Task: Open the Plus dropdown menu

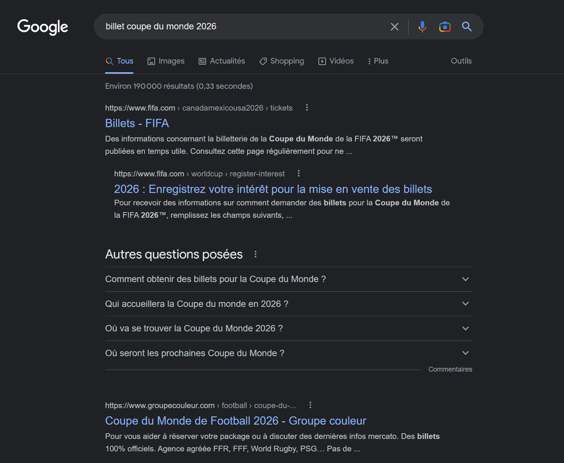Action: pos(378,61)
